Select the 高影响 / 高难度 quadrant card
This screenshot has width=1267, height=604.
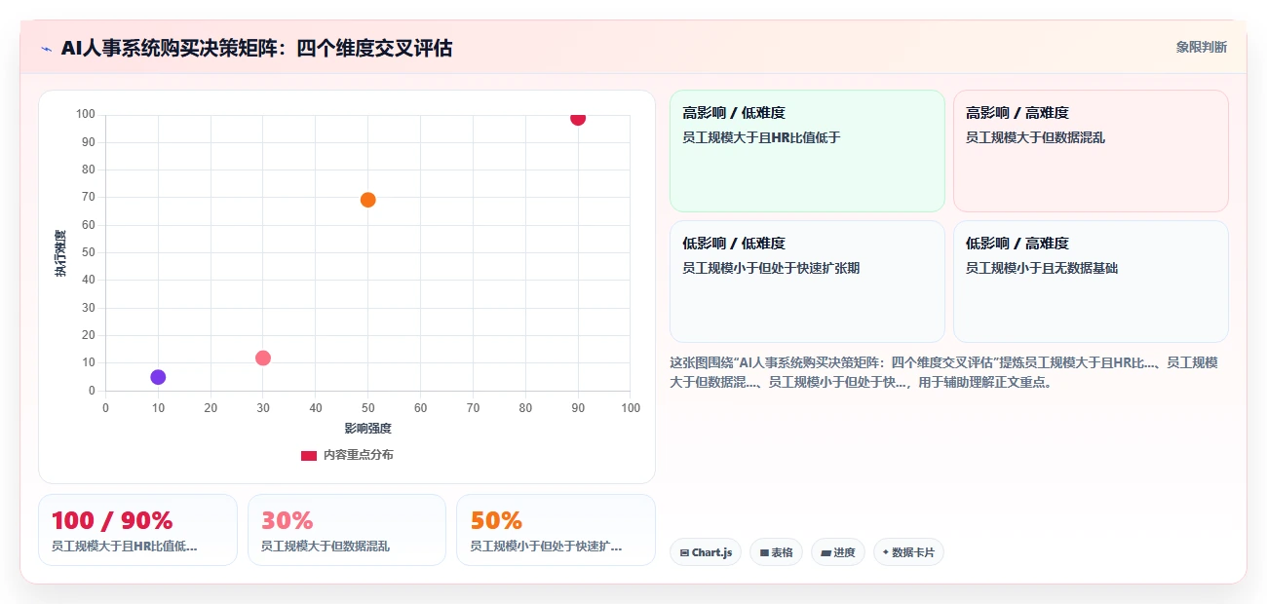coord(1091,151)
